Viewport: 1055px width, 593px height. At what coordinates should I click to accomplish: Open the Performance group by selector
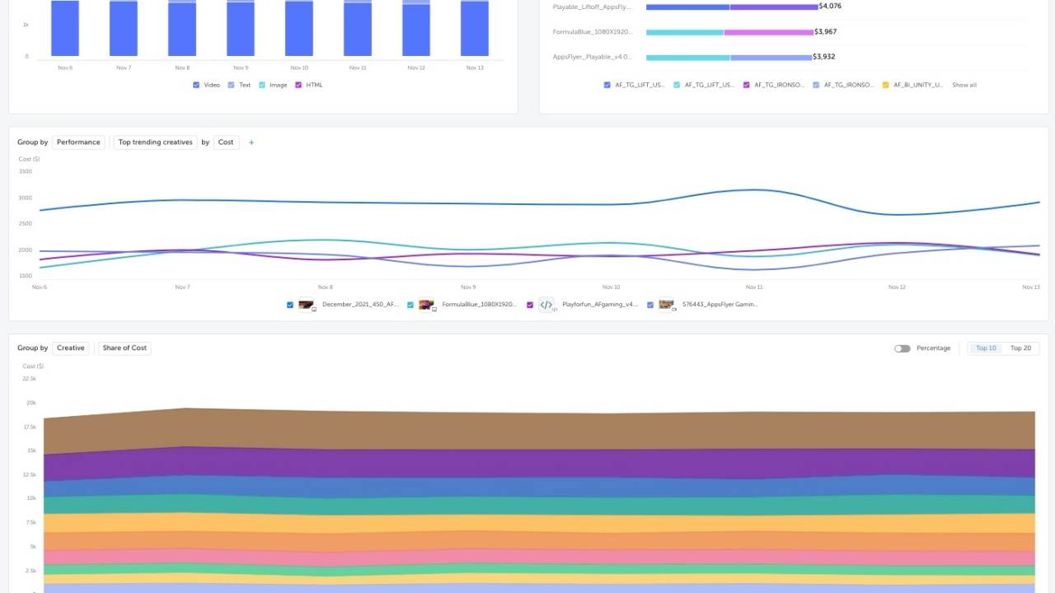(x=78, y=142)
